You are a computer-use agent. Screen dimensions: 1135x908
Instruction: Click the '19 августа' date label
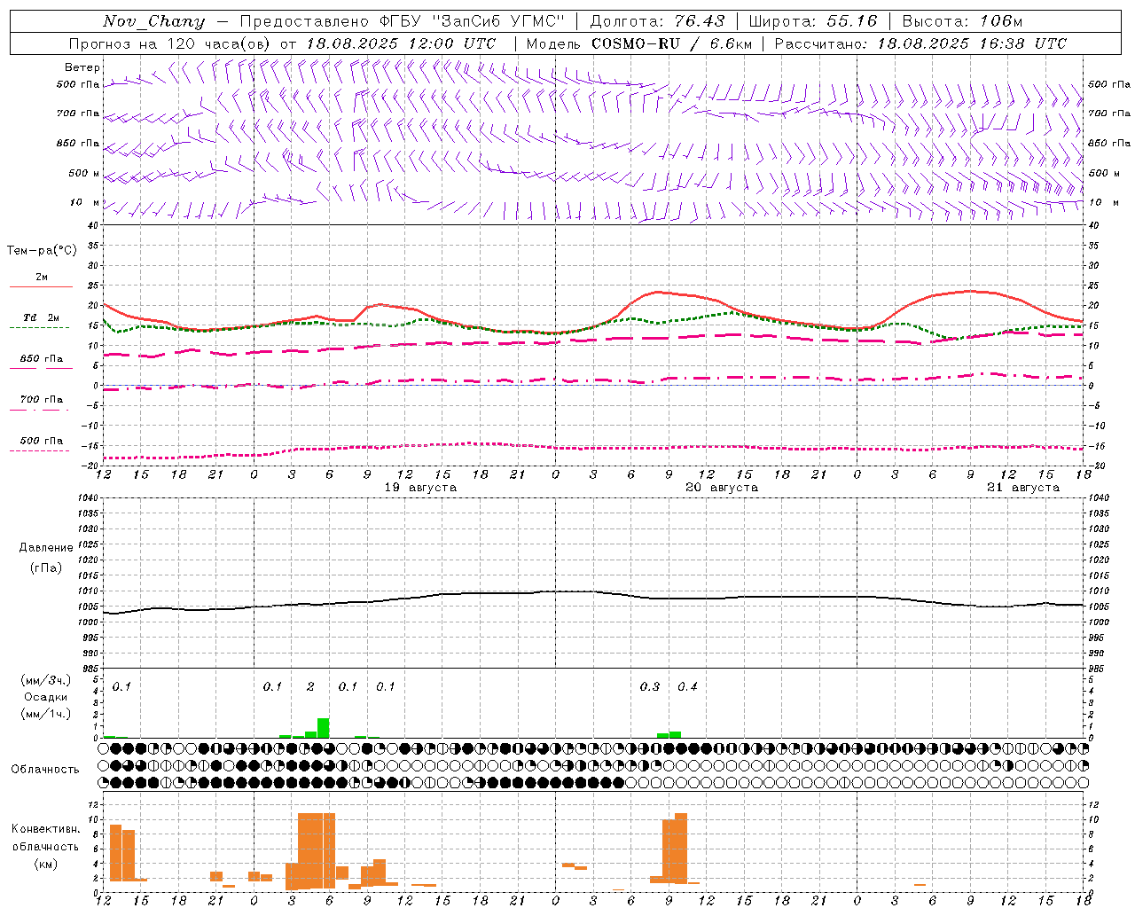(420, 488)
